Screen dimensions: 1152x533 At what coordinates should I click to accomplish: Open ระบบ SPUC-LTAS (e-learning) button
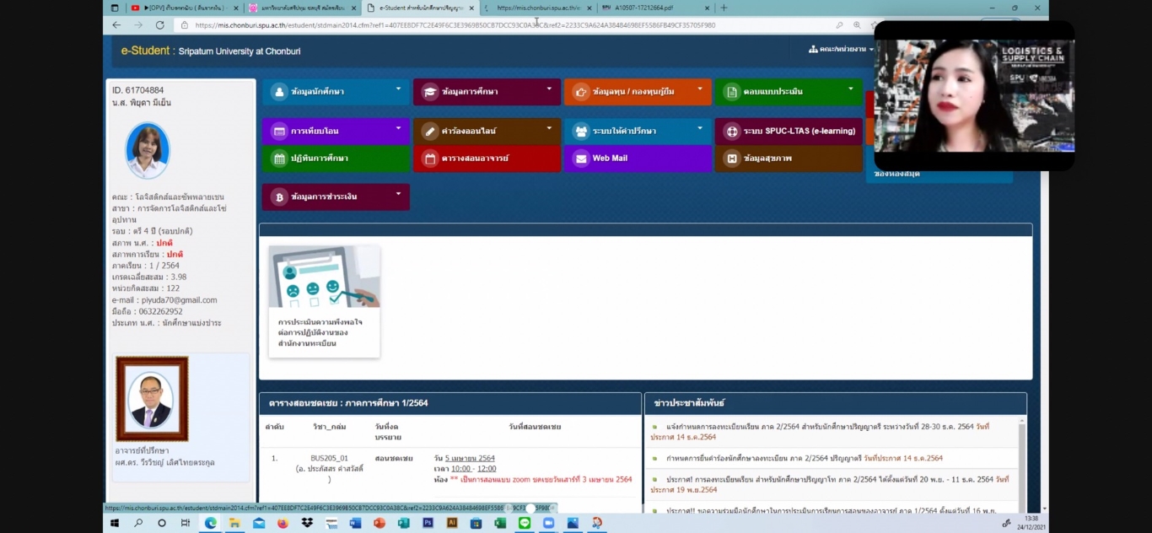point(789,132)
